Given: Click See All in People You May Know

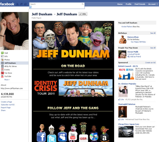Looking at the screenshot, I should click(x=153, y=48).
